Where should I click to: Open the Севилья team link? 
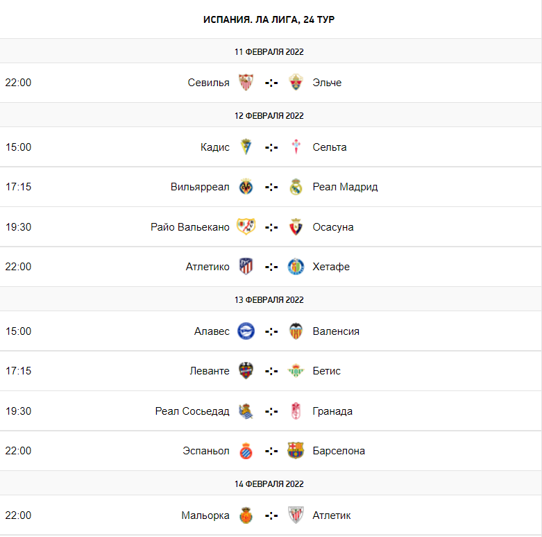pyautogui.click(x=208, y=83)
